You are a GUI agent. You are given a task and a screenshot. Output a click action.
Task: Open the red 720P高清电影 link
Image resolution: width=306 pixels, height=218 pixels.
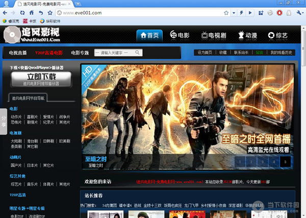[49, 53]
